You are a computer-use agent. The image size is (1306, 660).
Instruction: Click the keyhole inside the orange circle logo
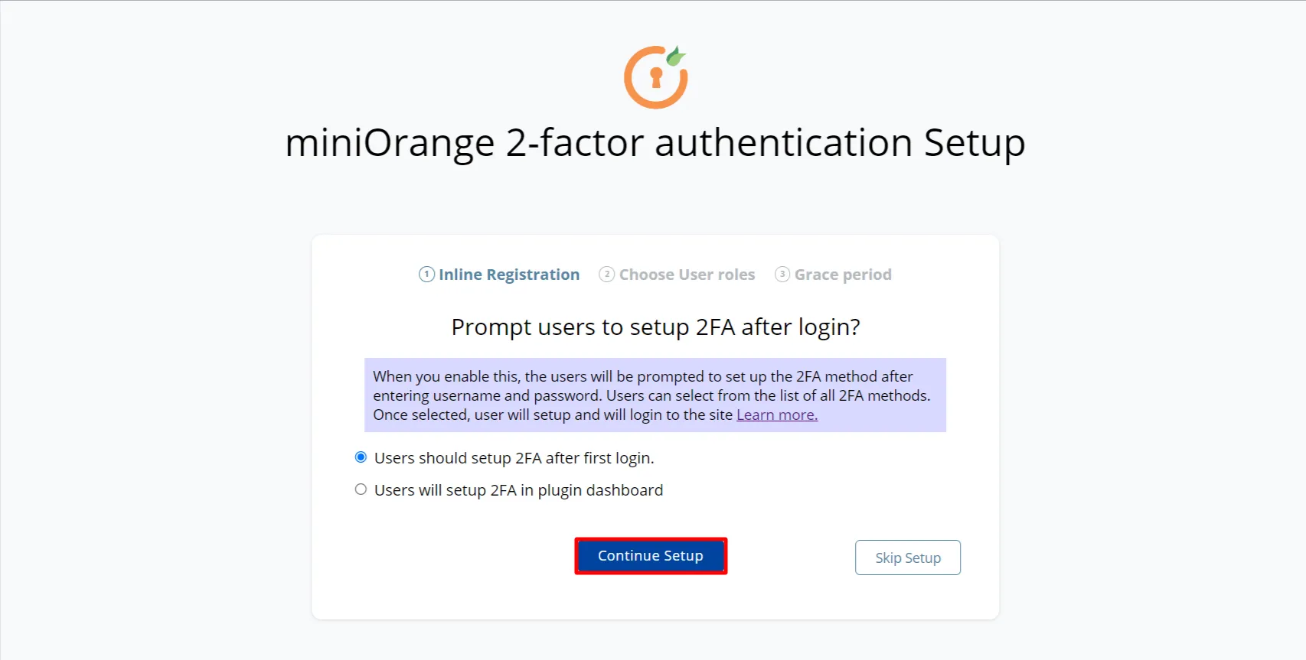click(655, 79)
